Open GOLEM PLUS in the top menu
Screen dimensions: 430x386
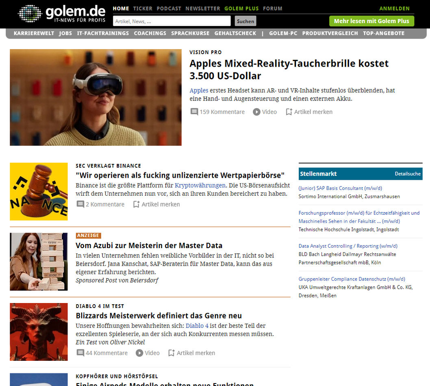point(241,9)
